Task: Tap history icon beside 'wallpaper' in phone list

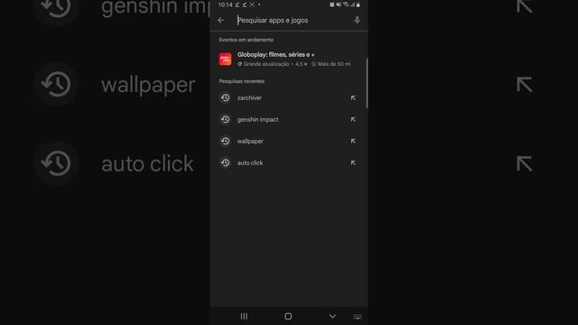Action: (225, 141)
